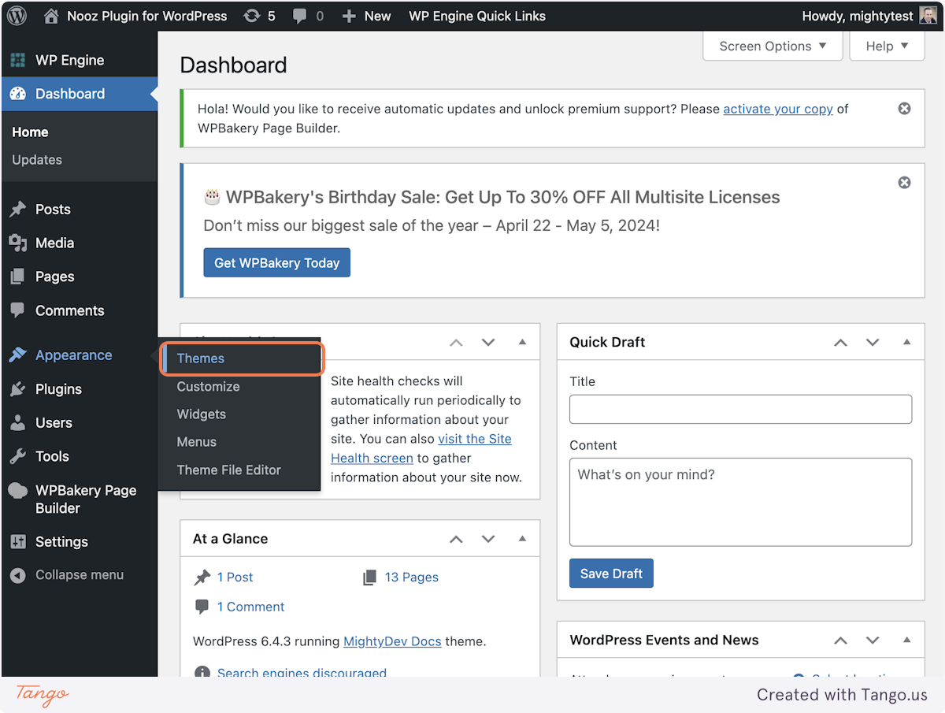The image size is (945, 713).
Task: Move the Quick Draft panel down
Action: click(873, 343)
